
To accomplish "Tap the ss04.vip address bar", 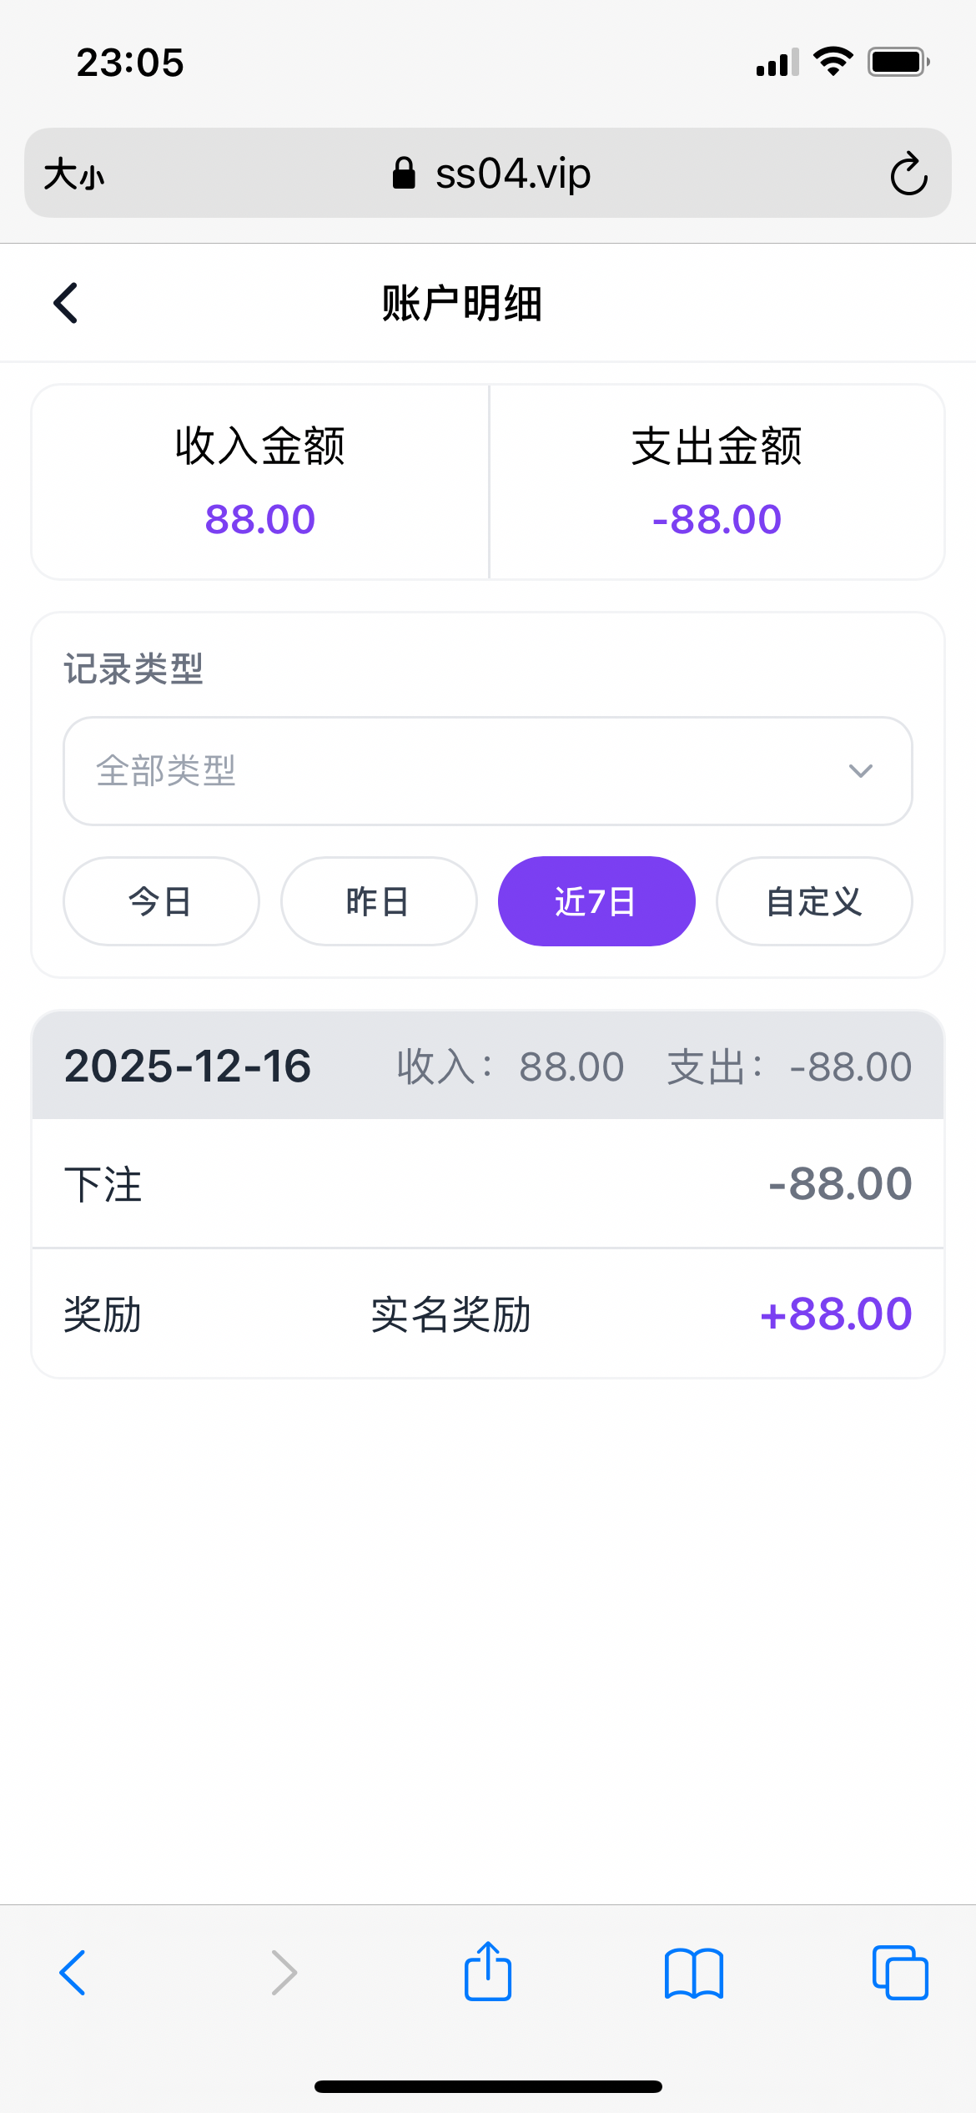I will [x=512, y=174].
